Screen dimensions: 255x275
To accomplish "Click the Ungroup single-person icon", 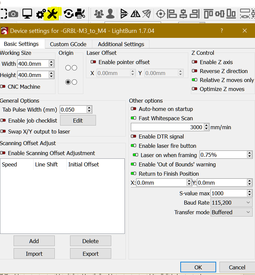I will point(110,14).
